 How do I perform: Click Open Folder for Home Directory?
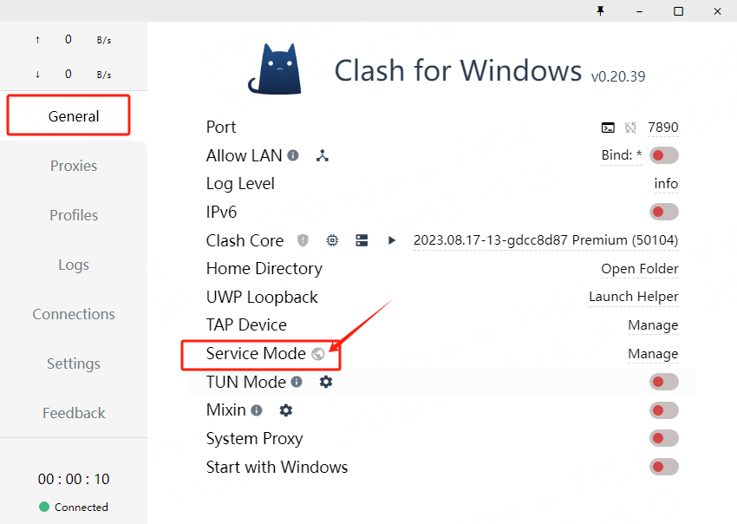pyautogui.click(x=640, y=269)
